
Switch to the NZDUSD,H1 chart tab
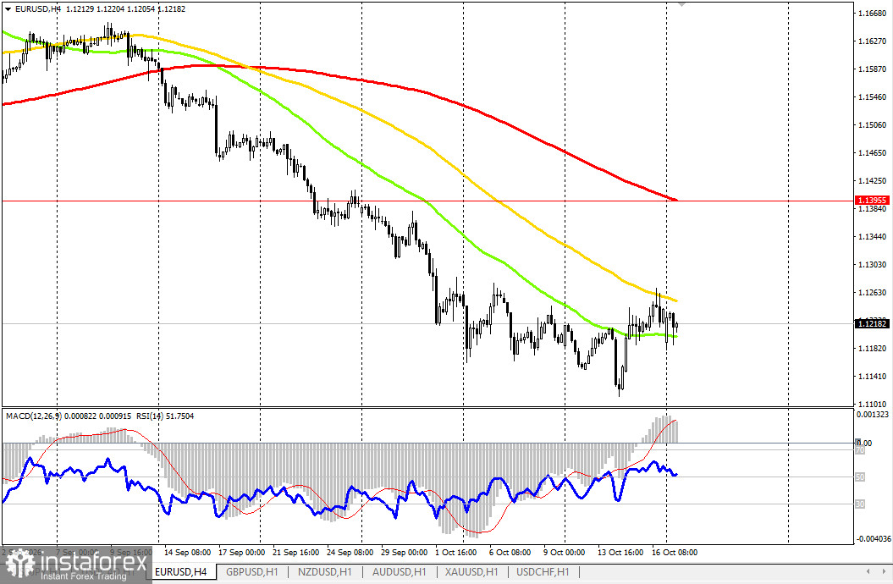325,571
